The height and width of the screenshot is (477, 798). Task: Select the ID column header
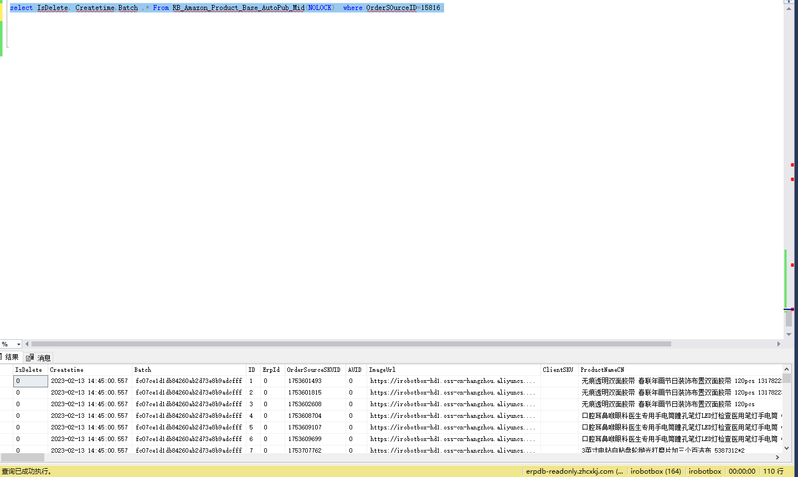254,370
